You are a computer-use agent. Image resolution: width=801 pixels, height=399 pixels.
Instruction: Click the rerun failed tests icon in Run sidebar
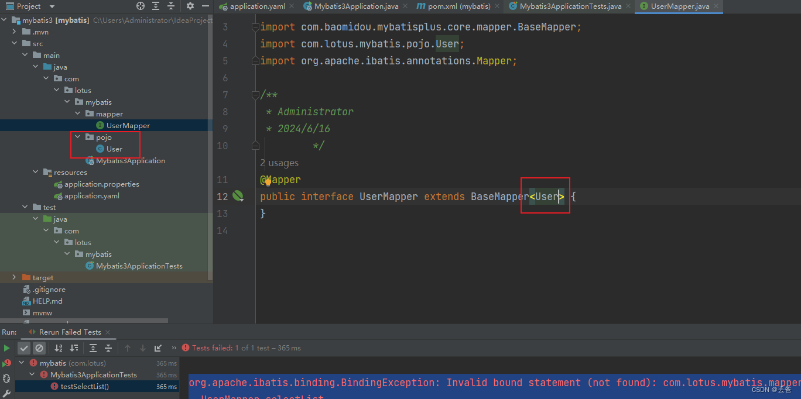point(7,363)
